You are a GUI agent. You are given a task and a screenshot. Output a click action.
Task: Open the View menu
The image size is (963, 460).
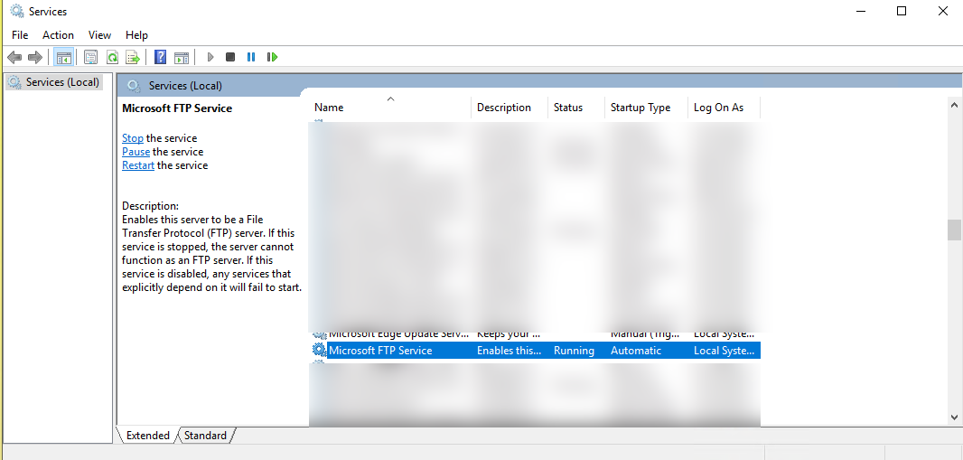[x=99, y=35]
